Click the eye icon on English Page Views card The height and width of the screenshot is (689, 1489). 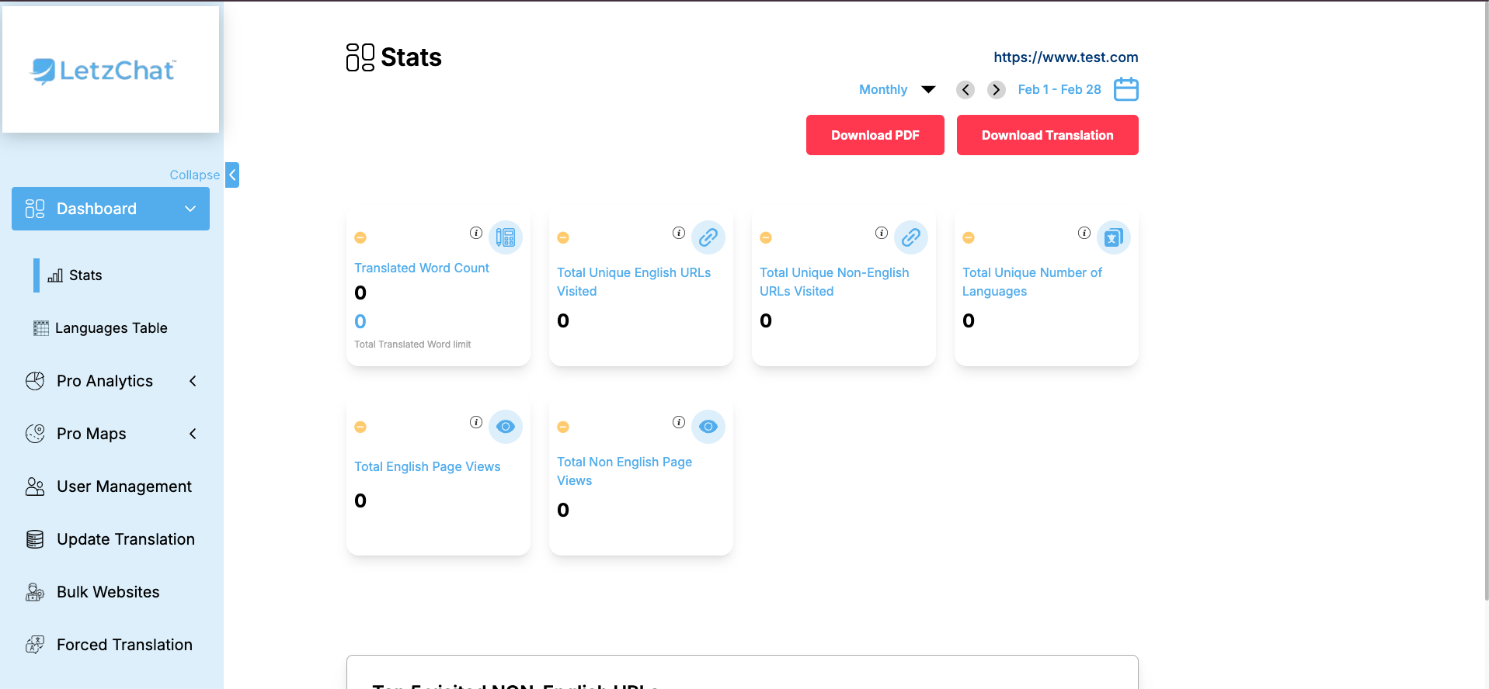[x=506, y=427]
